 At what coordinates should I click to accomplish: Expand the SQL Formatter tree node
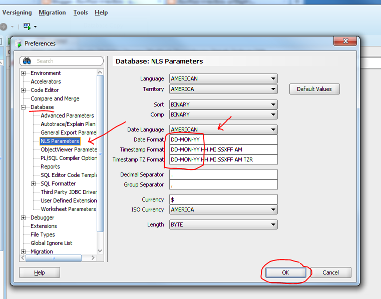(x=34, y=183)
